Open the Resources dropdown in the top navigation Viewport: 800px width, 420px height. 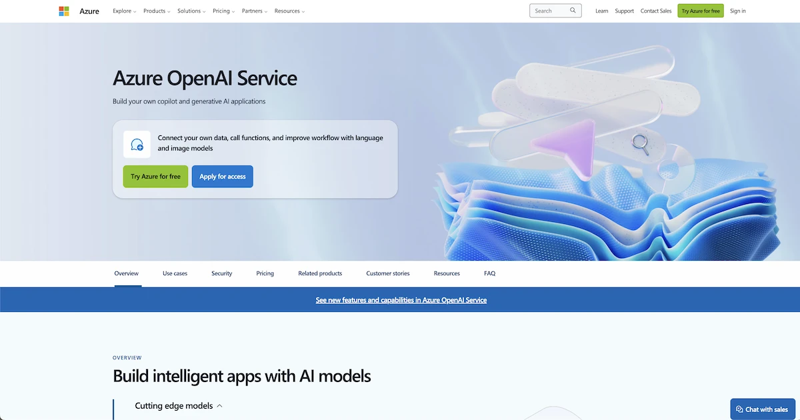tap(289, 11)
